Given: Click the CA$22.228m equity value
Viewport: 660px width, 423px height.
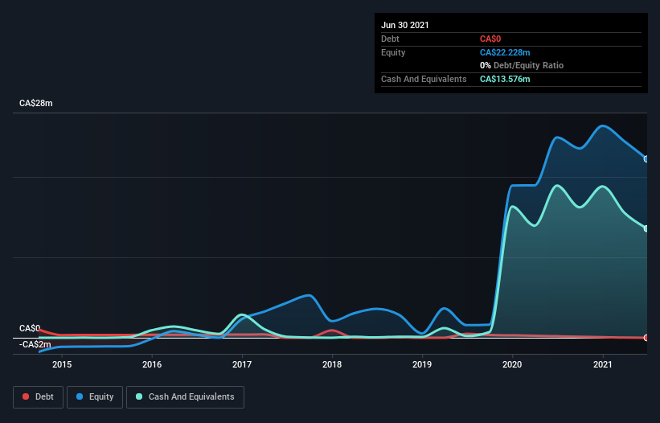Looking at the screenshot, I should pos(505,52).
